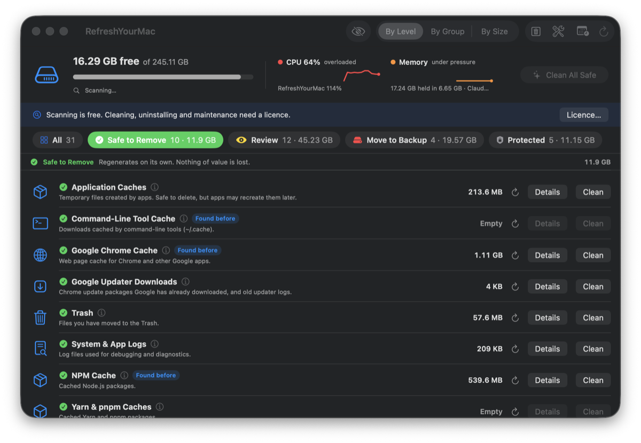Screen dimensions: 641x443
Task: Click the disk usage progress bar
Action: [x=163, y=77]
